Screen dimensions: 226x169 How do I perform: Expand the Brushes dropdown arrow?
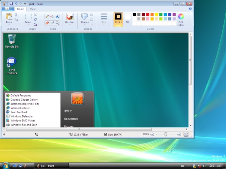pyautogui.click(x=70, y=25)
